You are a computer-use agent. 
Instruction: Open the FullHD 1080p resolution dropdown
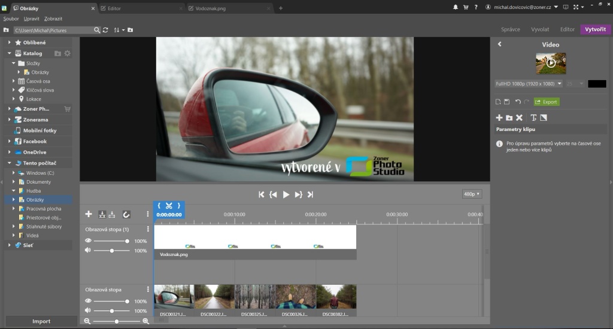529,84
